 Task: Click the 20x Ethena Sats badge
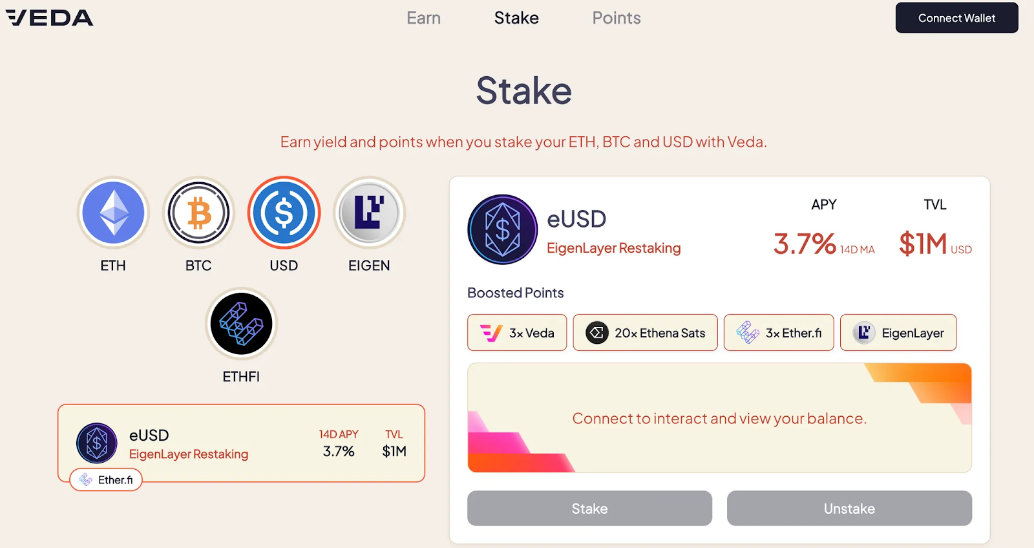pyautogui.click(x=645, y=333)
